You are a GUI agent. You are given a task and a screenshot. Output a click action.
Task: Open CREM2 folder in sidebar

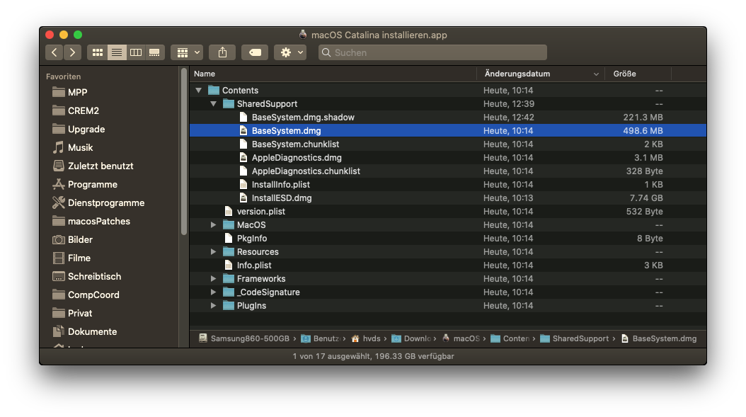click(x=76, y=110)
